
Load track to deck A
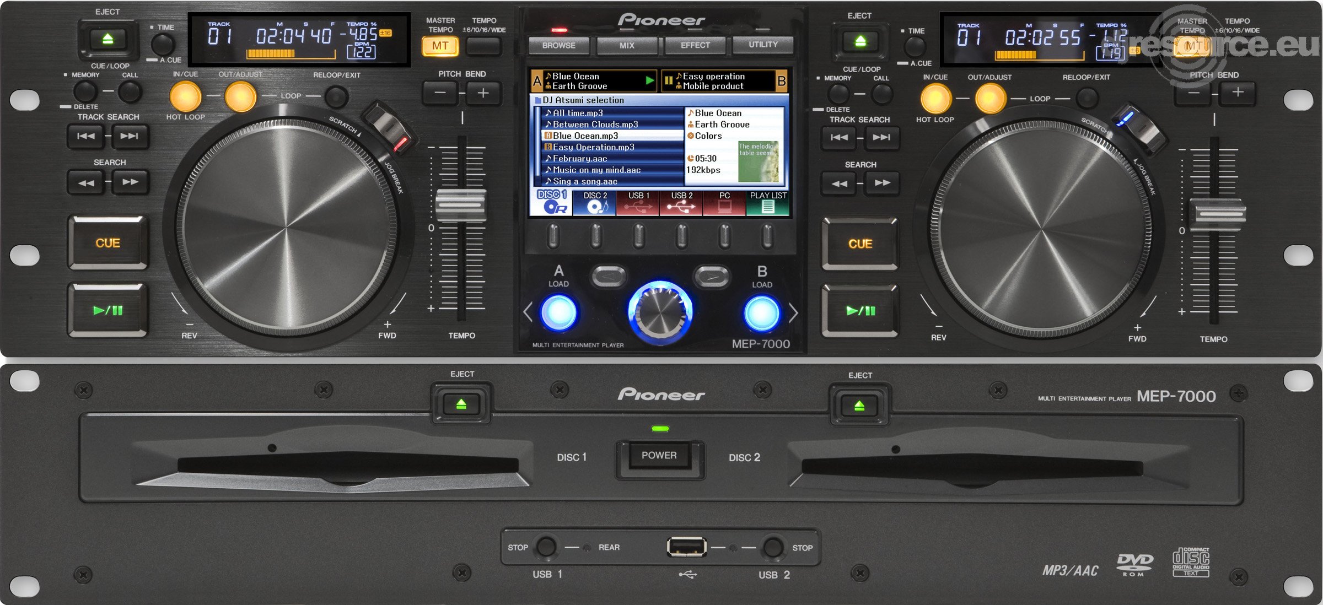[559, 312]
